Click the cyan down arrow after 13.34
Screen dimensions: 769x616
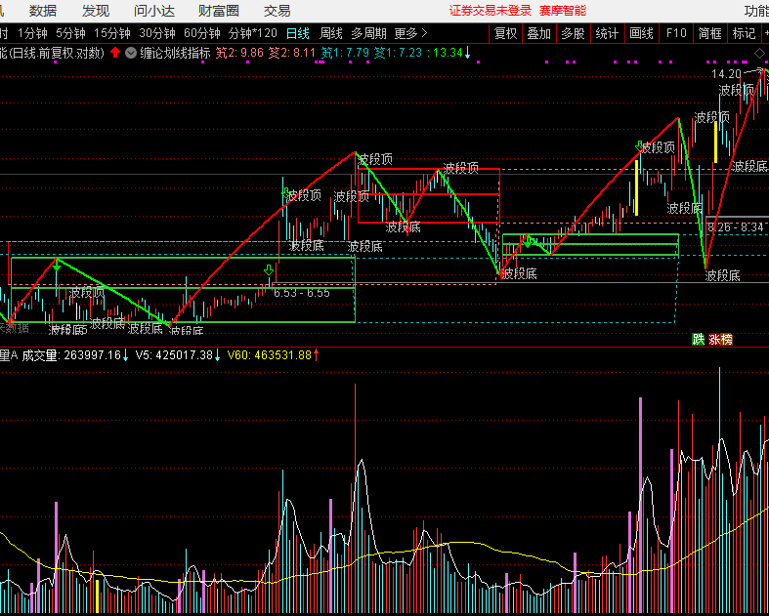468,53
